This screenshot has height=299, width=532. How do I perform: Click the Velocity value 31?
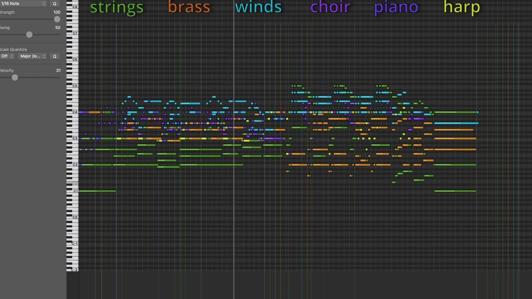pos(58,70)
